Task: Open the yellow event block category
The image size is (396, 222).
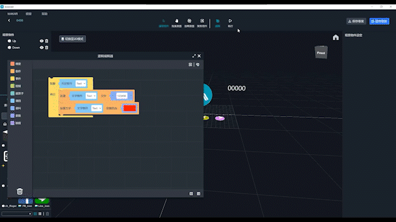Action: coord(15,78)
